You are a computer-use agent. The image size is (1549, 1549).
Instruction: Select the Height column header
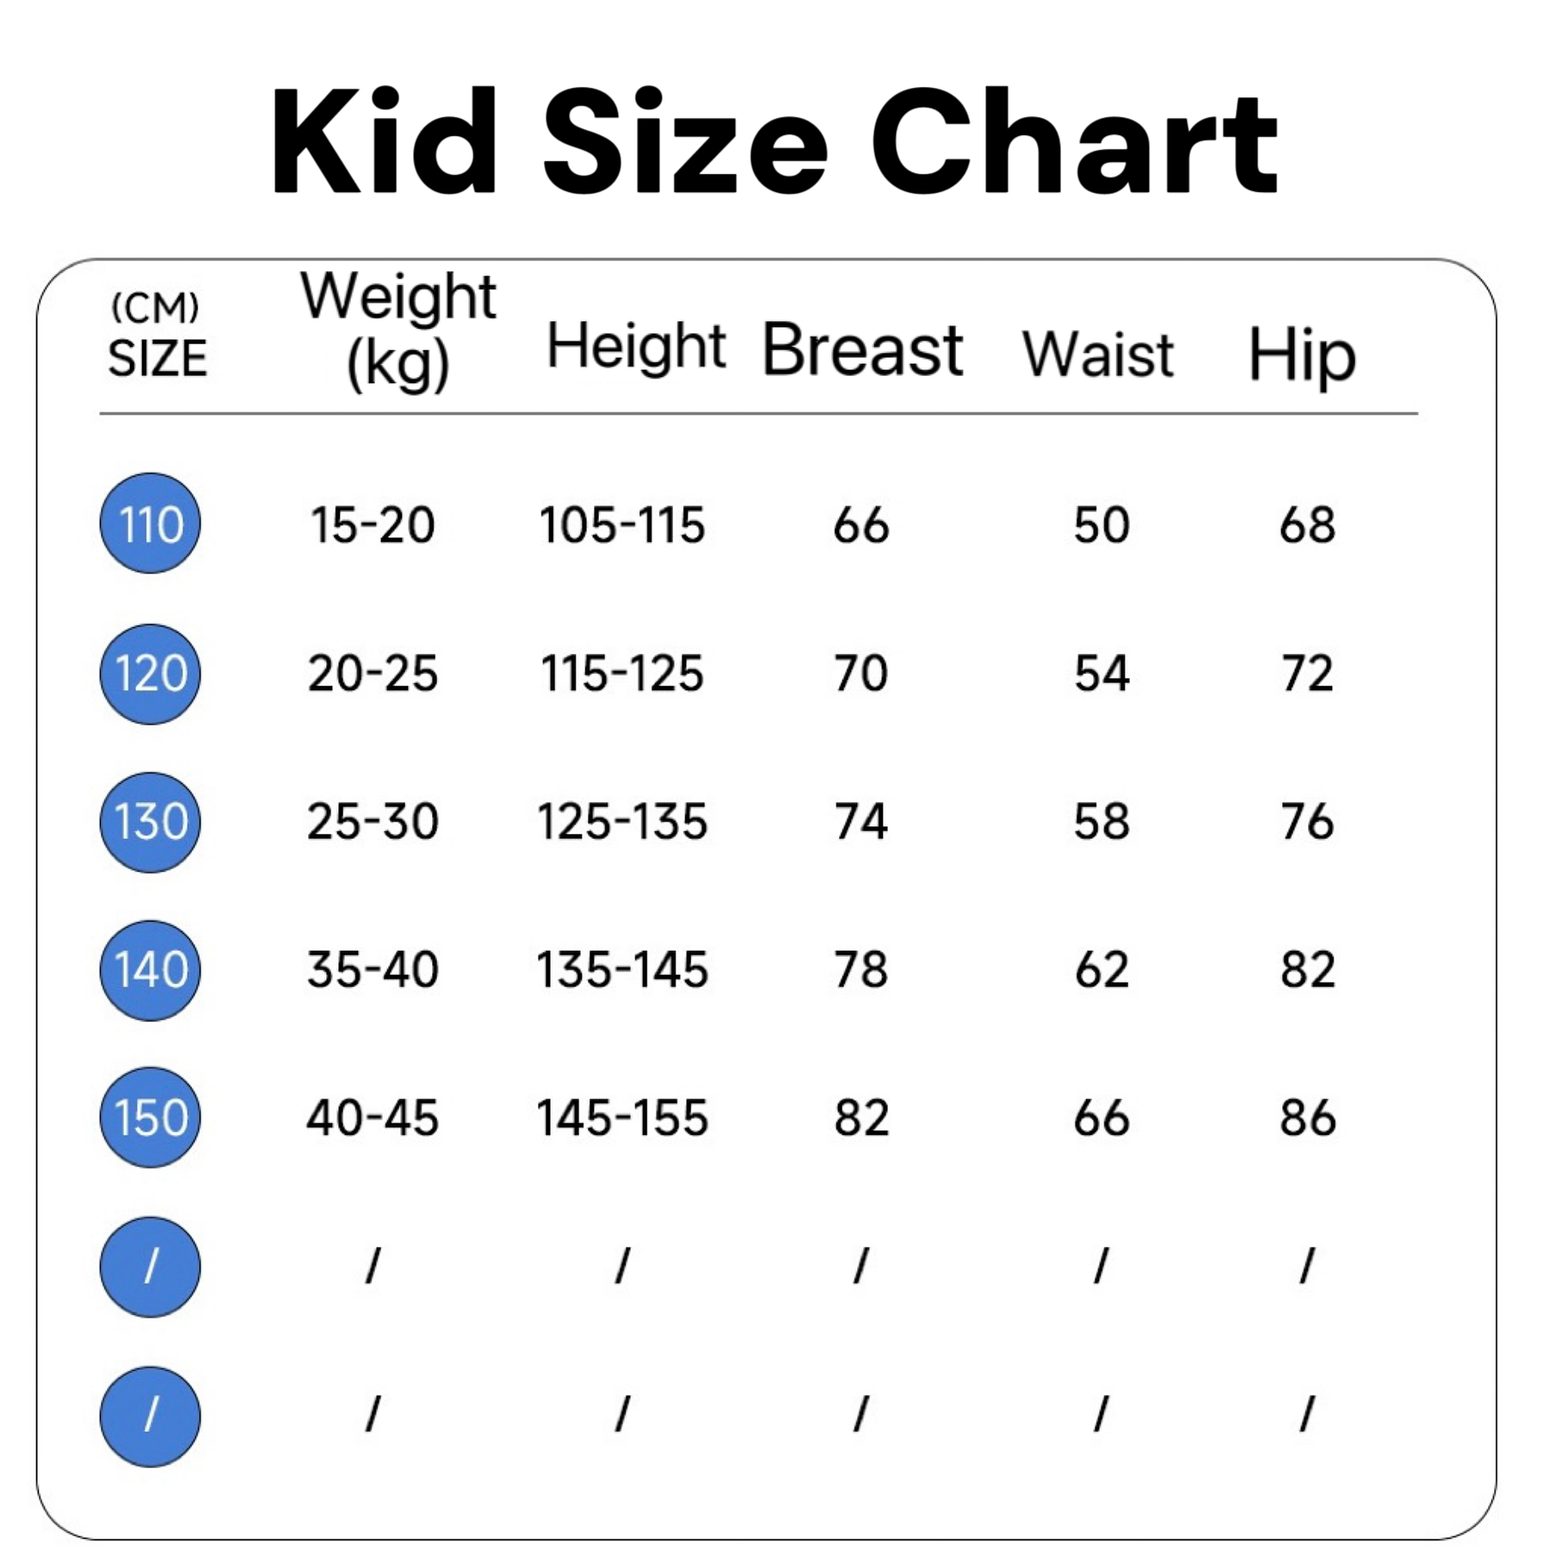636,346
